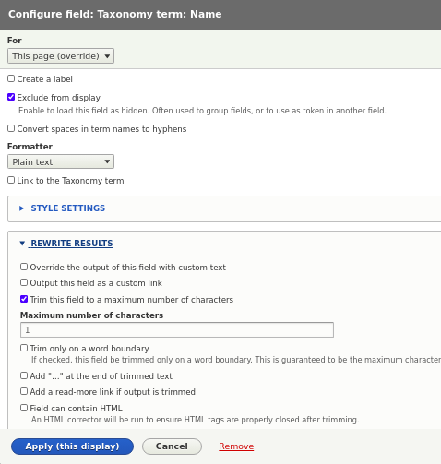Check Field can contain HTML

click(x=24, y=408)
